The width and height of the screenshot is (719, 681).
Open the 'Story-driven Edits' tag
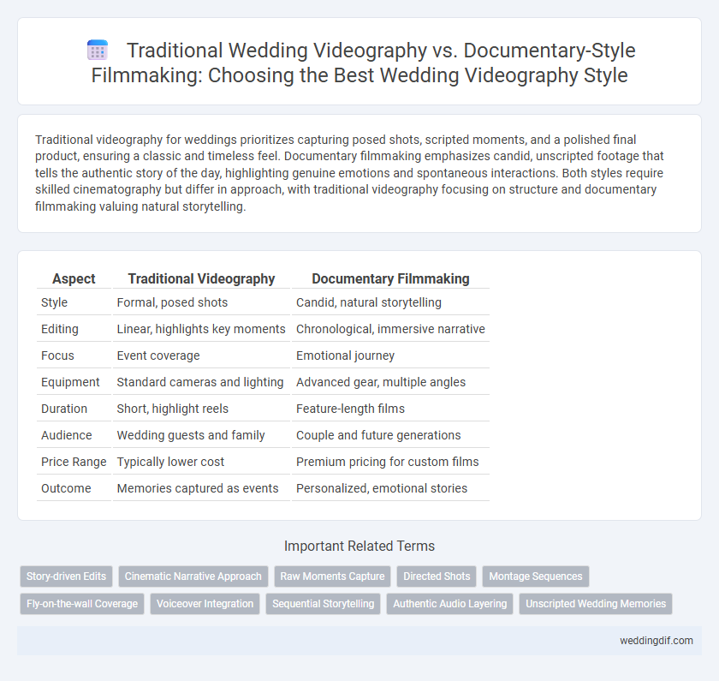pyautogui.click(x=66, y=576)
